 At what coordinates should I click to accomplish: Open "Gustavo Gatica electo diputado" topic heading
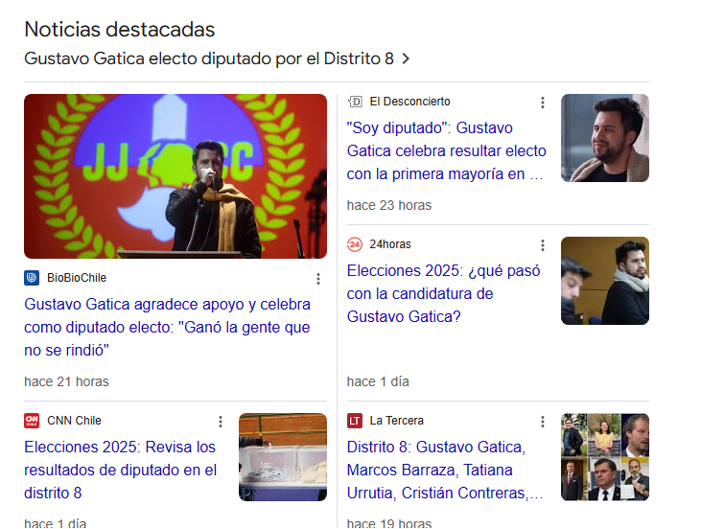(x=208, y=58)
